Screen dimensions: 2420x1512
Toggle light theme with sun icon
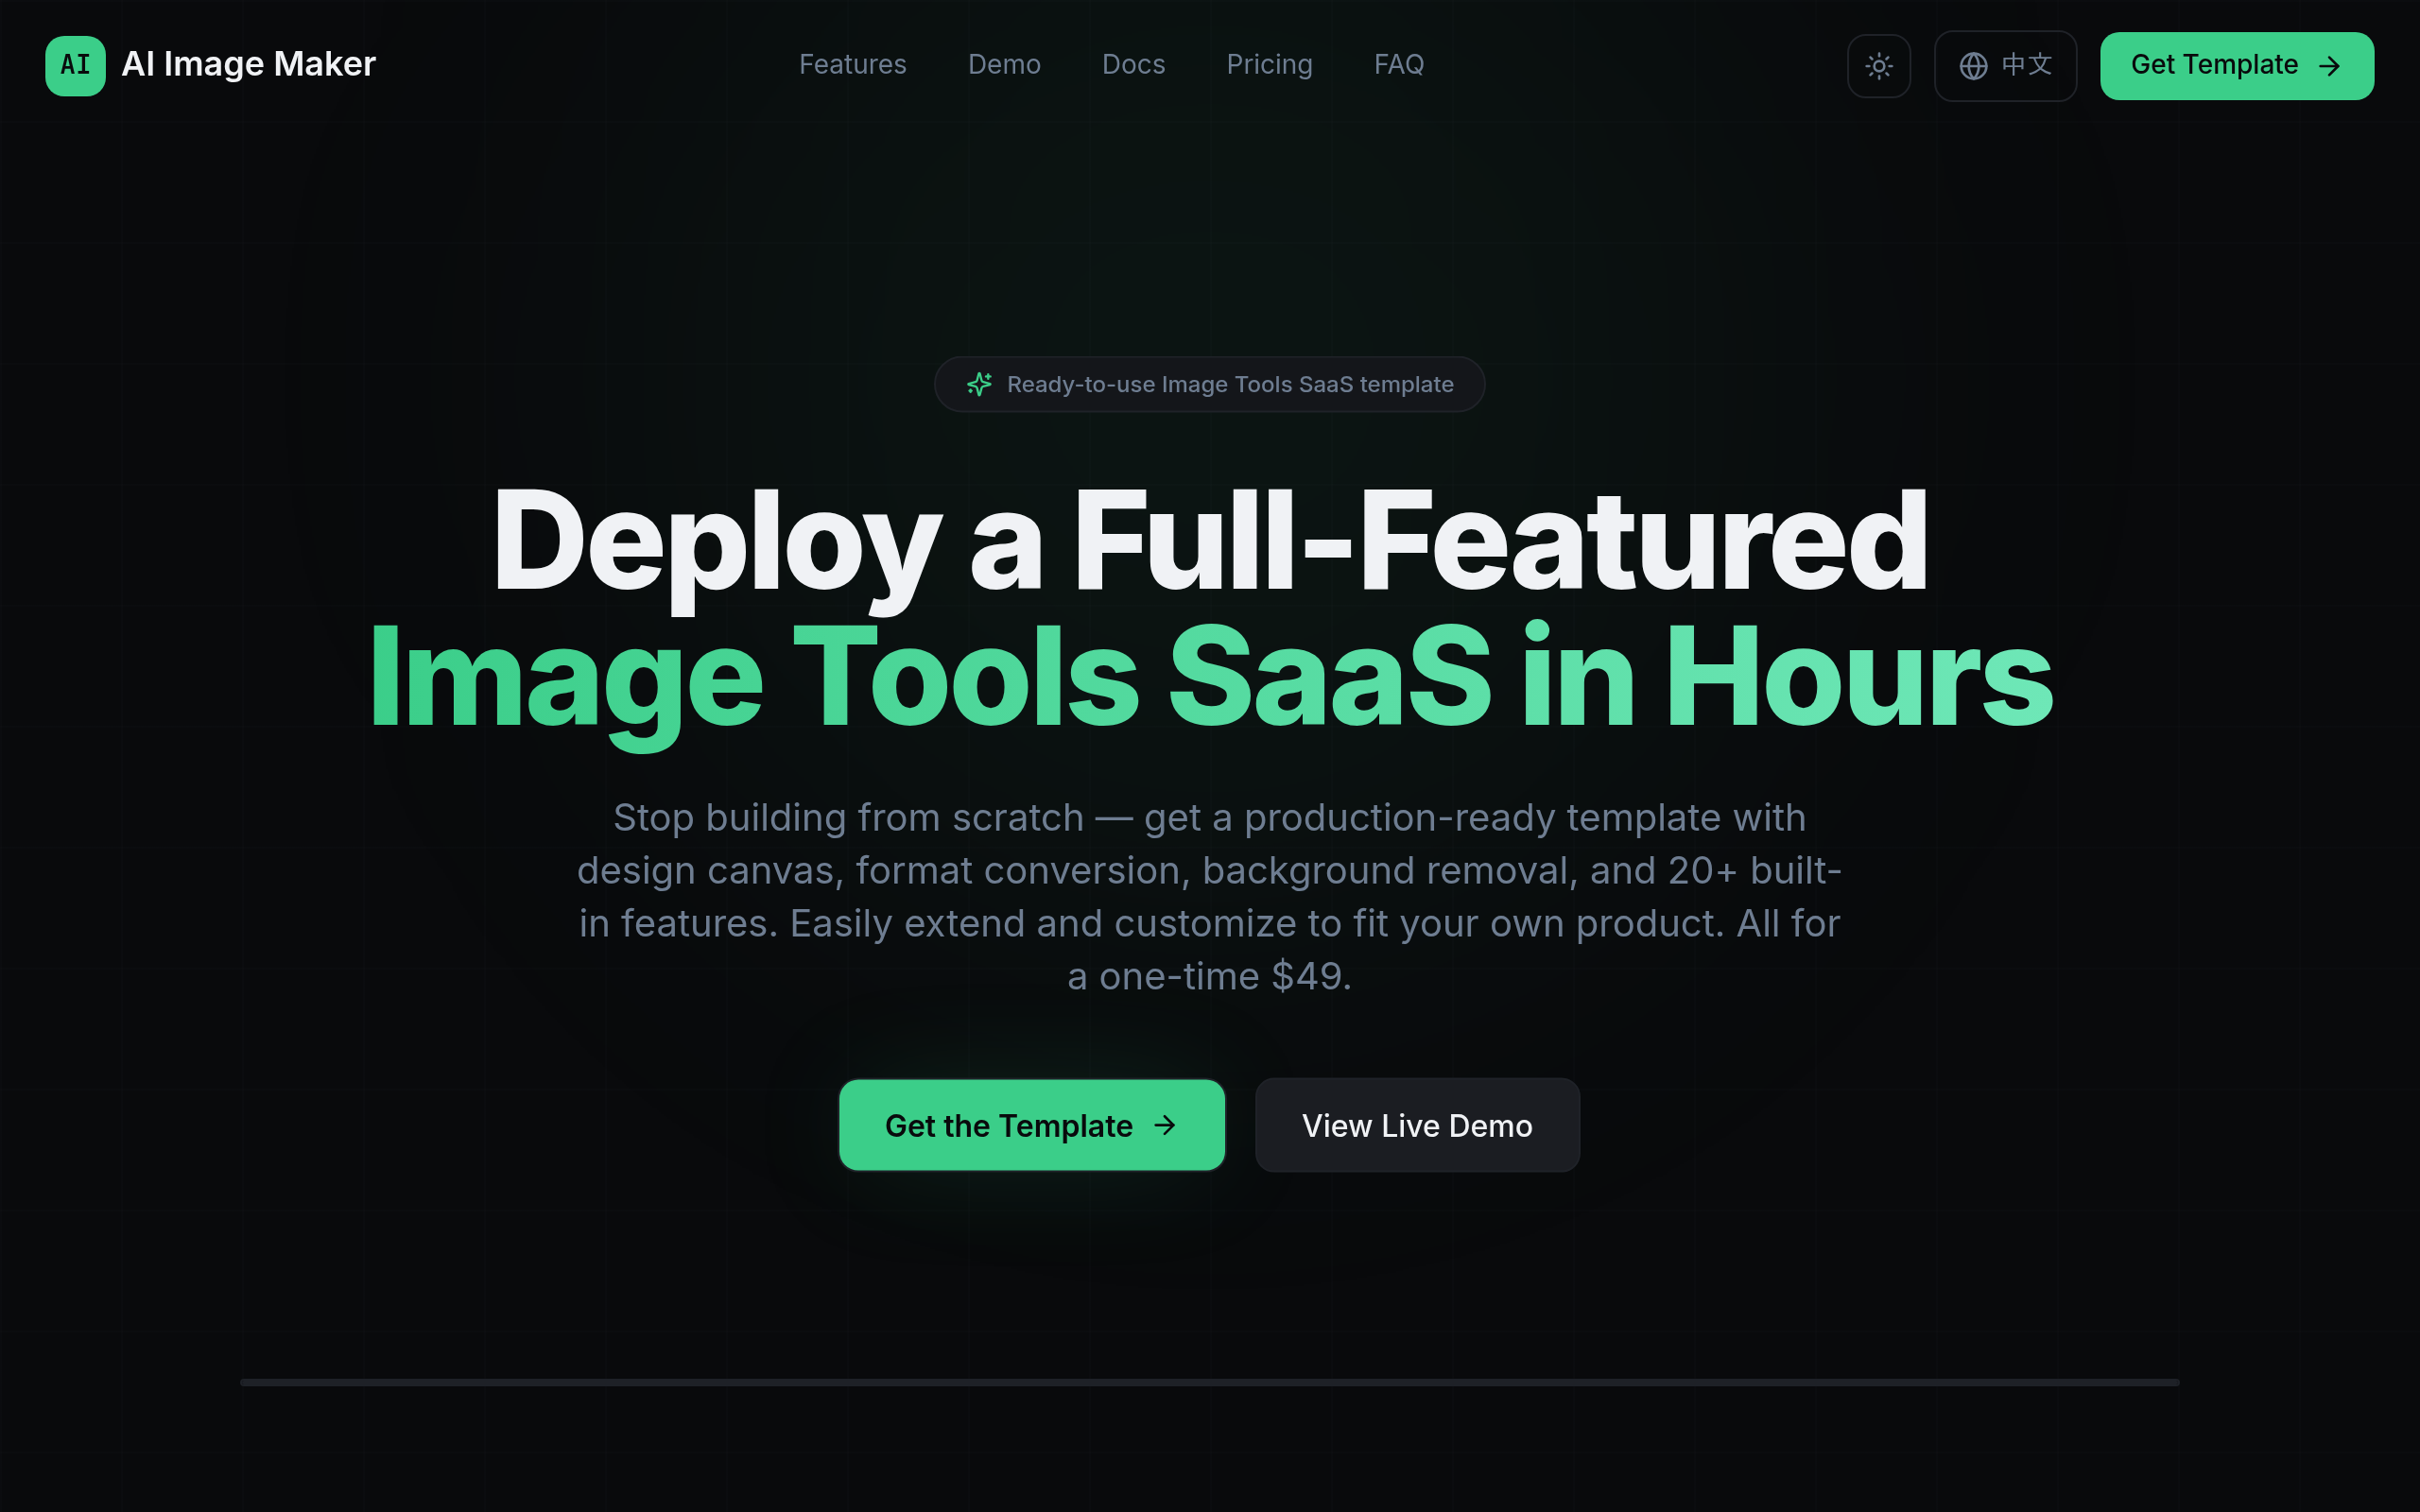pyautogui.click(x=1879, y=66)
